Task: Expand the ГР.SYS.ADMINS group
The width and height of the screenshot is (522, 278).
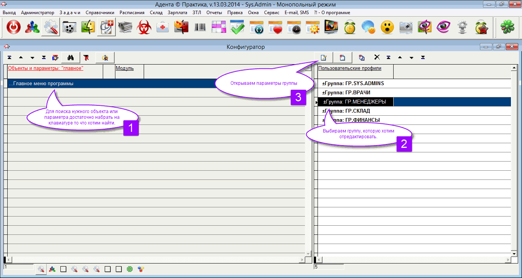Action: coord(324,84)
